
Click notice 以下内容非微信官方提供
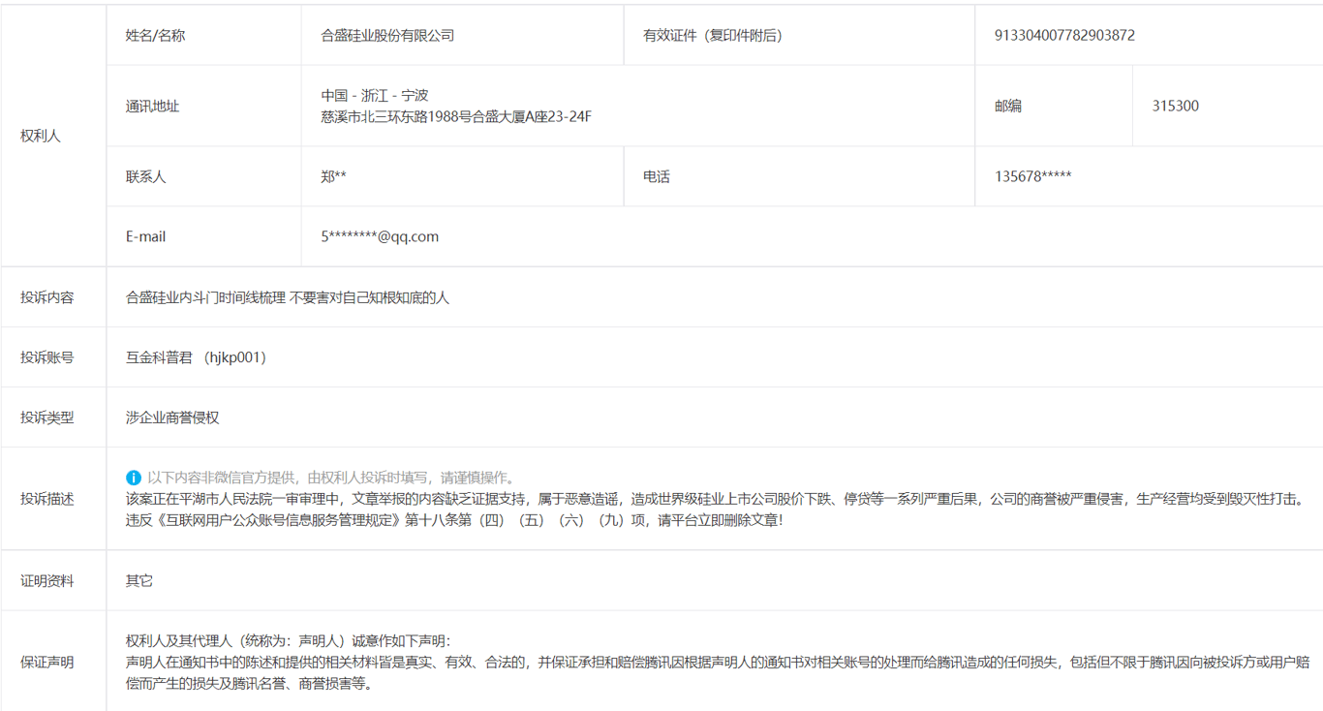coord(220,478)
